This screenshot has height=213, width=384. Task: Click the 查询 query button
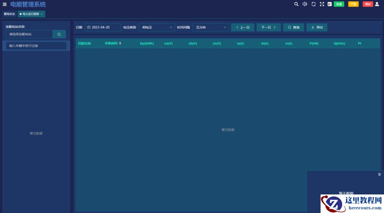pyautogui.click(x=294, y=28)
